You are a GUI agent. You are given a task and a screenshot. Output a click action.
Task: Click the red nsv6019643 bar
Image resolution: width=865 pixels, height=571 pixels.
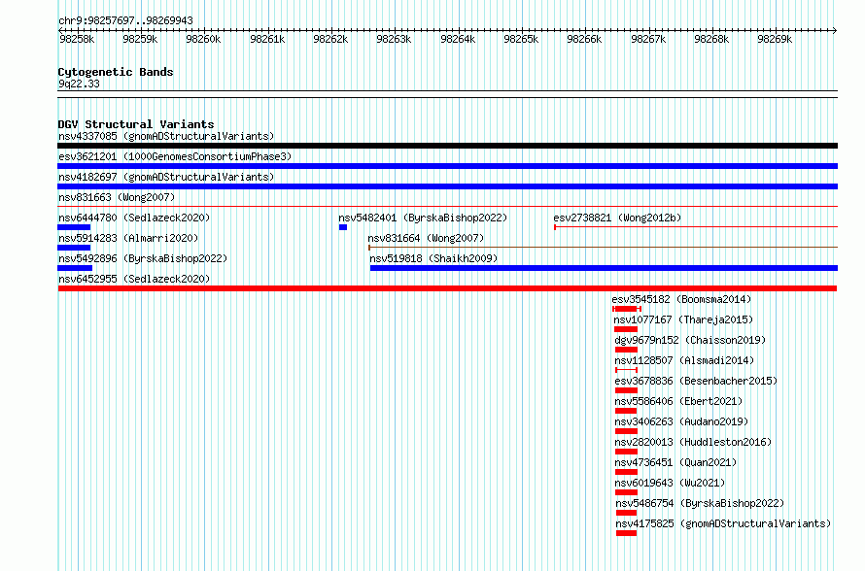(626, 492)
